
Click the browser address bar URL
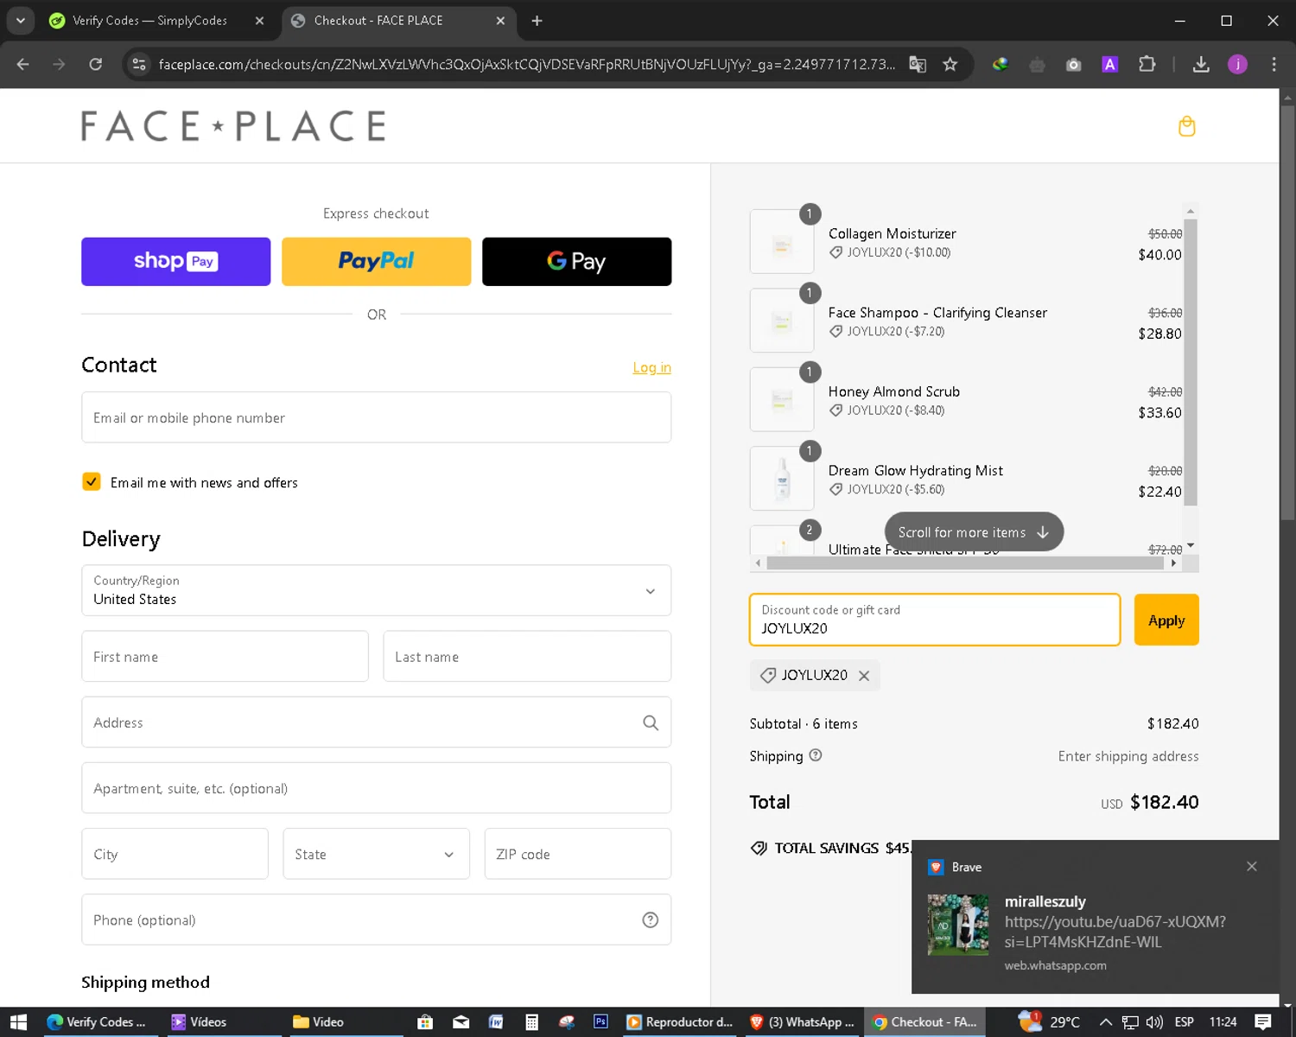(x=527, y=64)
